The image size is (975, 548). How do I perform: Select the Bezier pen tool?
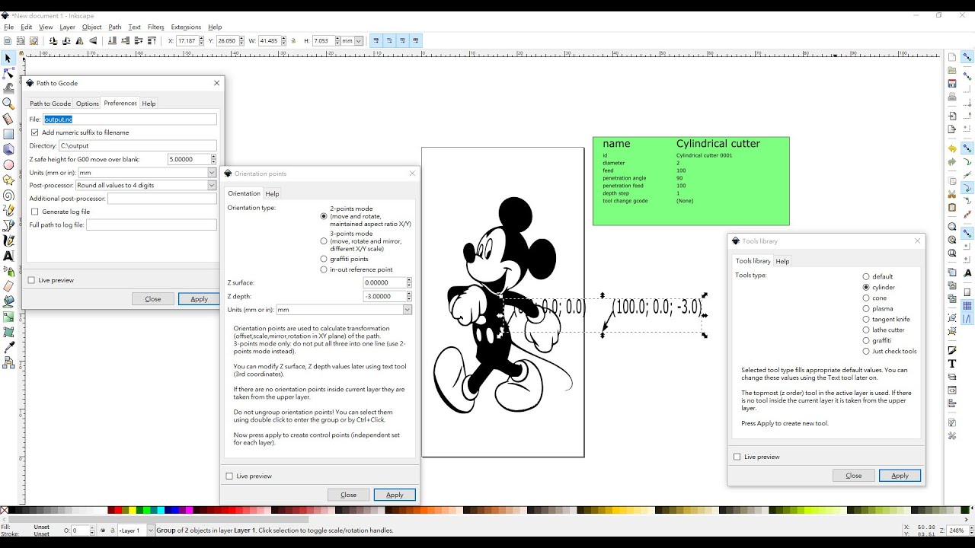(8, 225)
